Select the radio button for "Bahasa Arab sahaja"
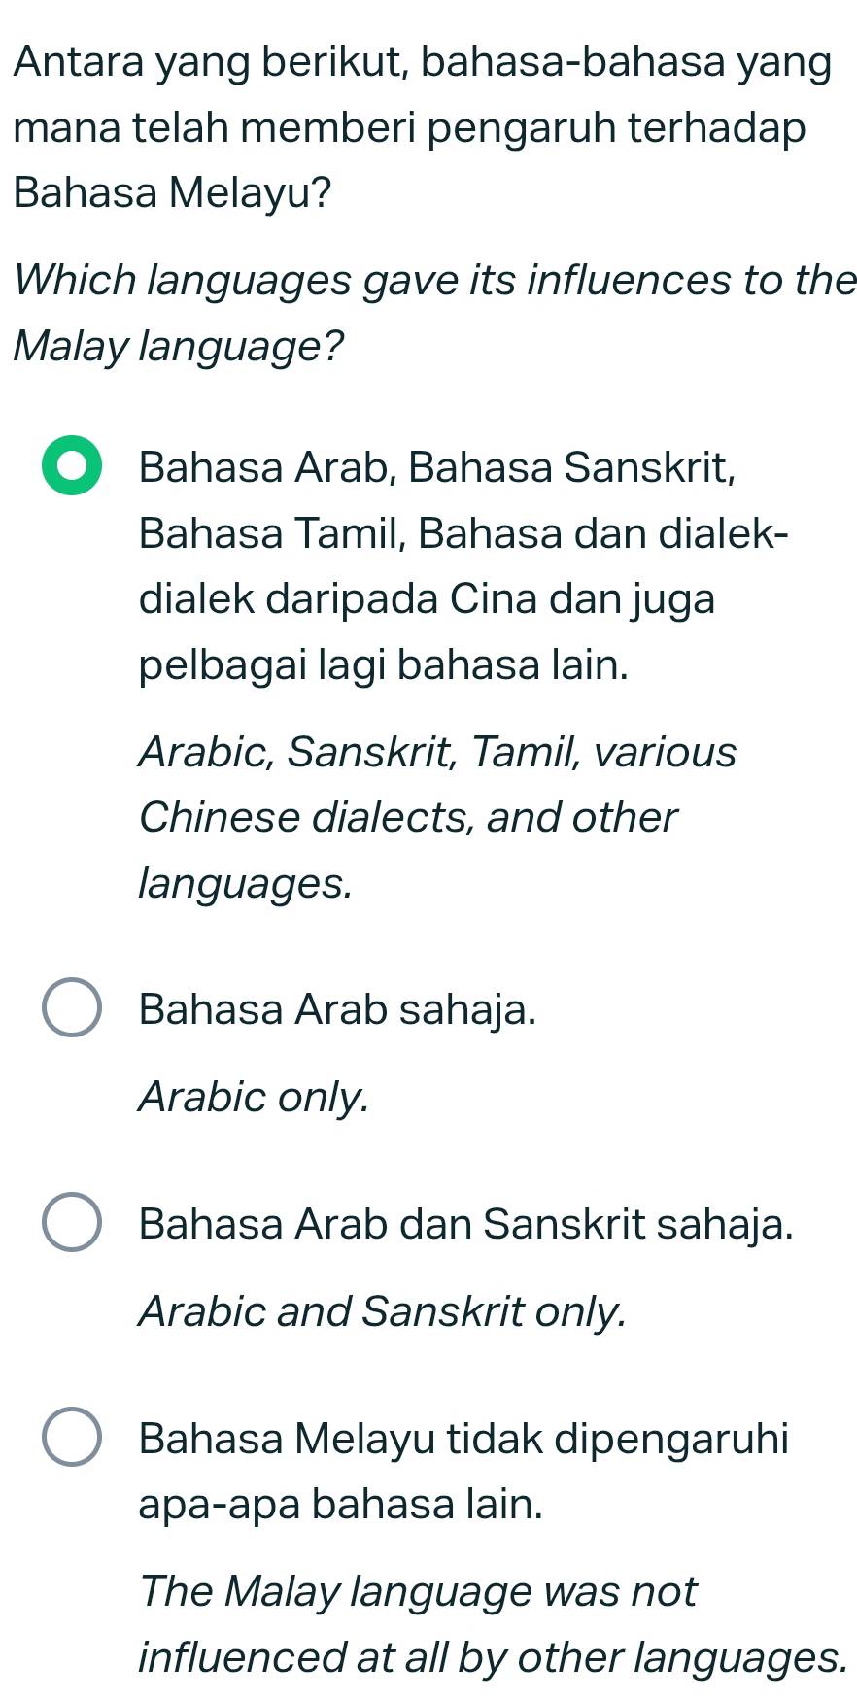The width and height of the screenshot is (857, 1699). pos(71,1009)
